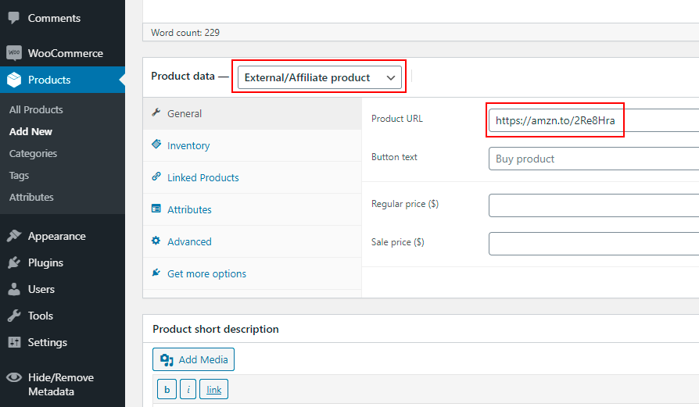The image size is (699, 407).
Task: Open the Get more options tab
Action: tap(253, 274)
